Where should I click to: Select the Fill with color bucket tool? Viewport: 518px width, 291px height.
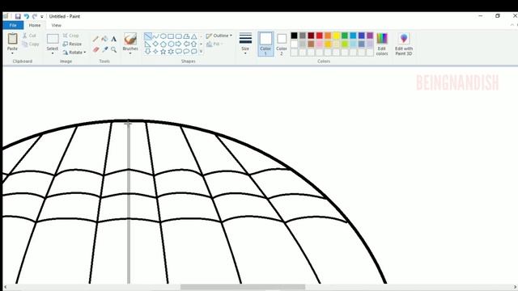104,39
